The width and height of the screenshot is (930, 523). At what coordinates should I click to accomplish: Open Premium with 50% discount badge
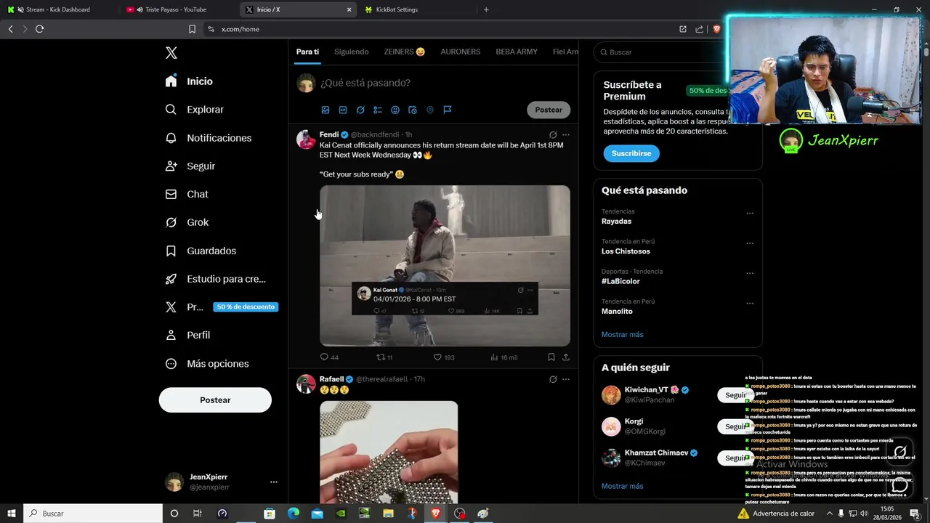click(221, 307)
